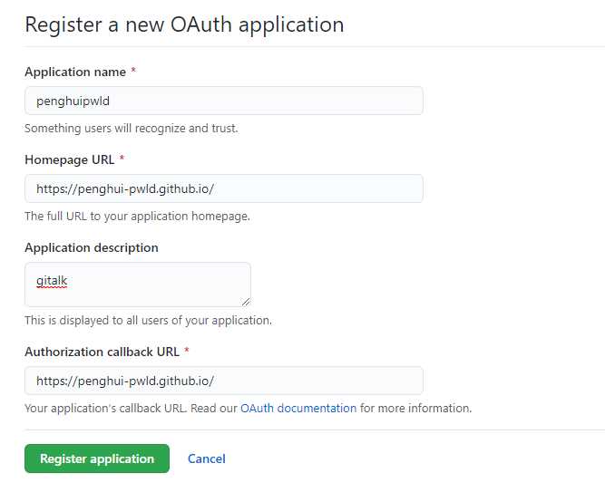Screen dimensions: 605x492
Task: Click the 'Homepage URL' label
Action: pos(69,159)
